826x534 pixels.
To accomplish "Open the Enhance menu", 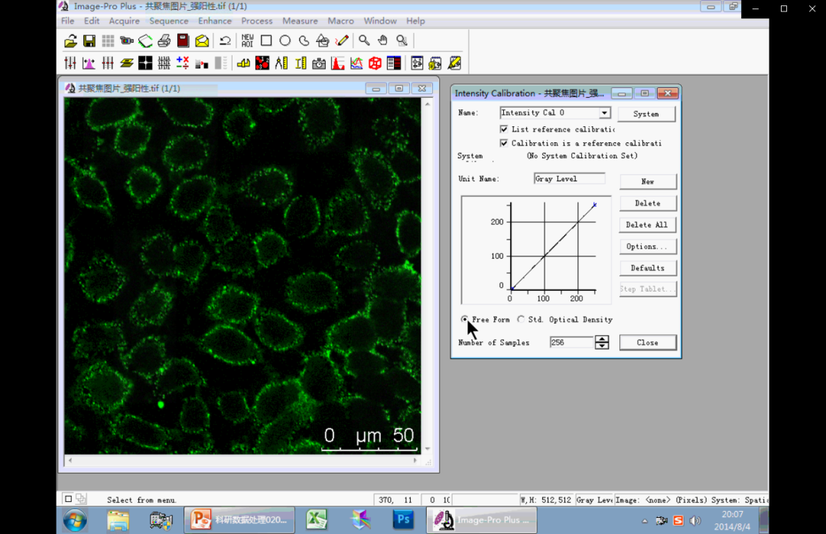I will [x=215, y=21].
